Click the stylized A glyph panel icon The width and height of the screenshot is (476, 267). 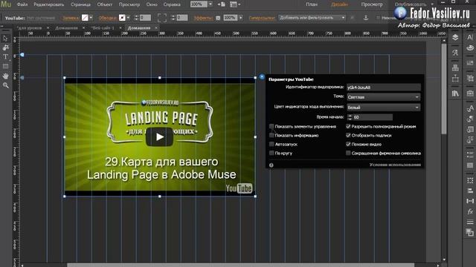coord(455,53)
